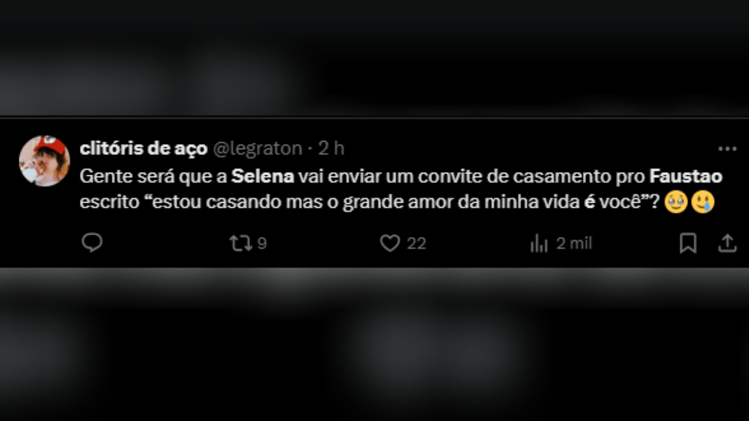This screenshot has height=421, width=749.
Task: Open the view analytics bar chart icon
Action: coord(539,244)
